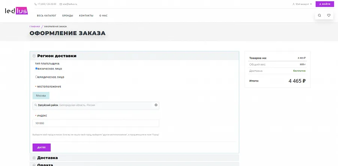This screenshot has width=338, height=166.
Task: Open the search magnifier icon in header
Action: click(x=320, y=15)
